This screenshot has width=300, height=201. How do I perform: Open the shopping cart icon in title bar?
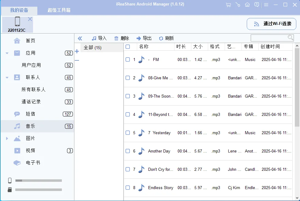pyautogui.click(x=228, y=5)
